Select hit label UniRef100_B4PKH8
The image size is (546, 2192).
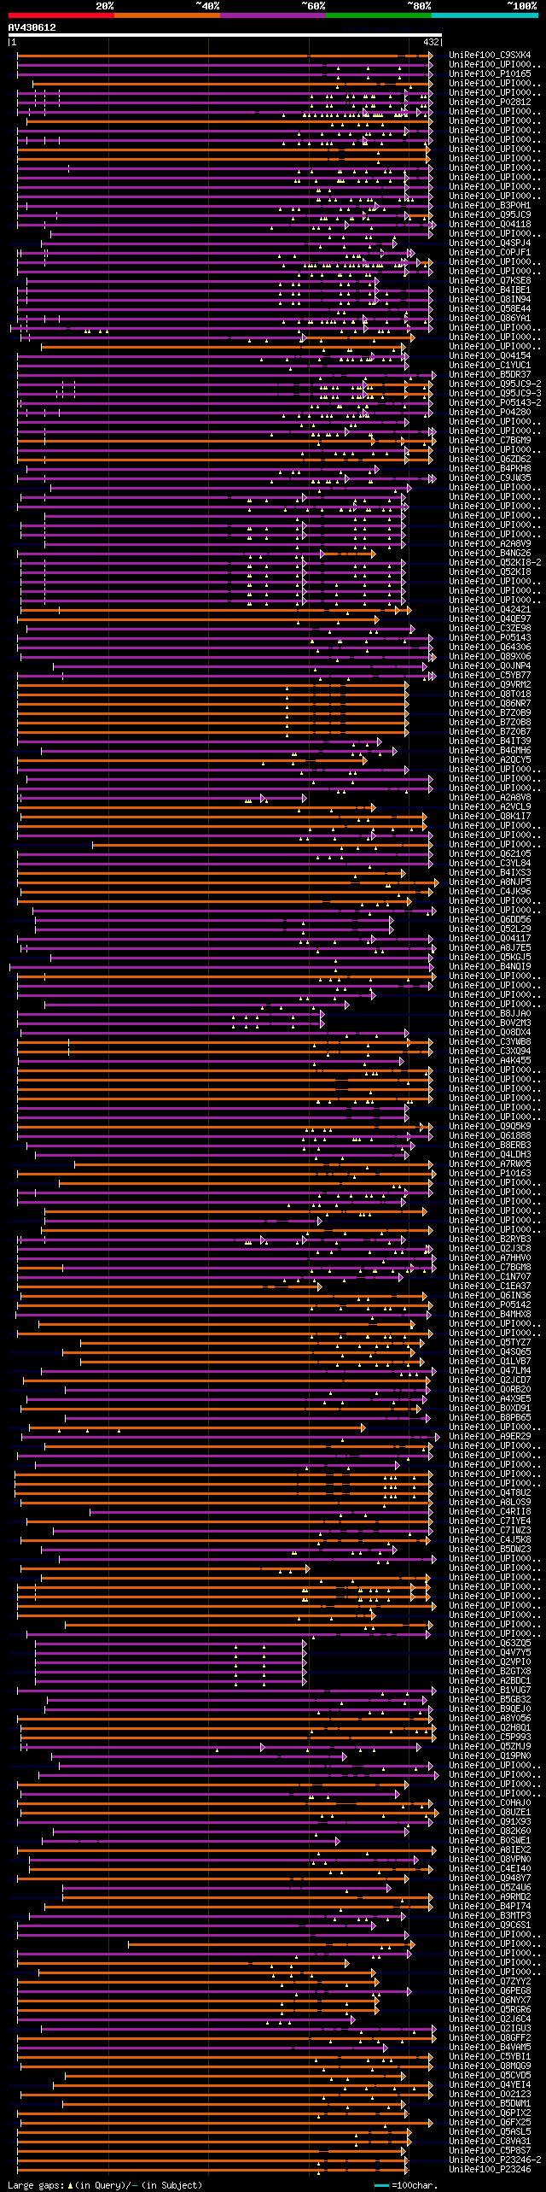click(x=490, y=469)
